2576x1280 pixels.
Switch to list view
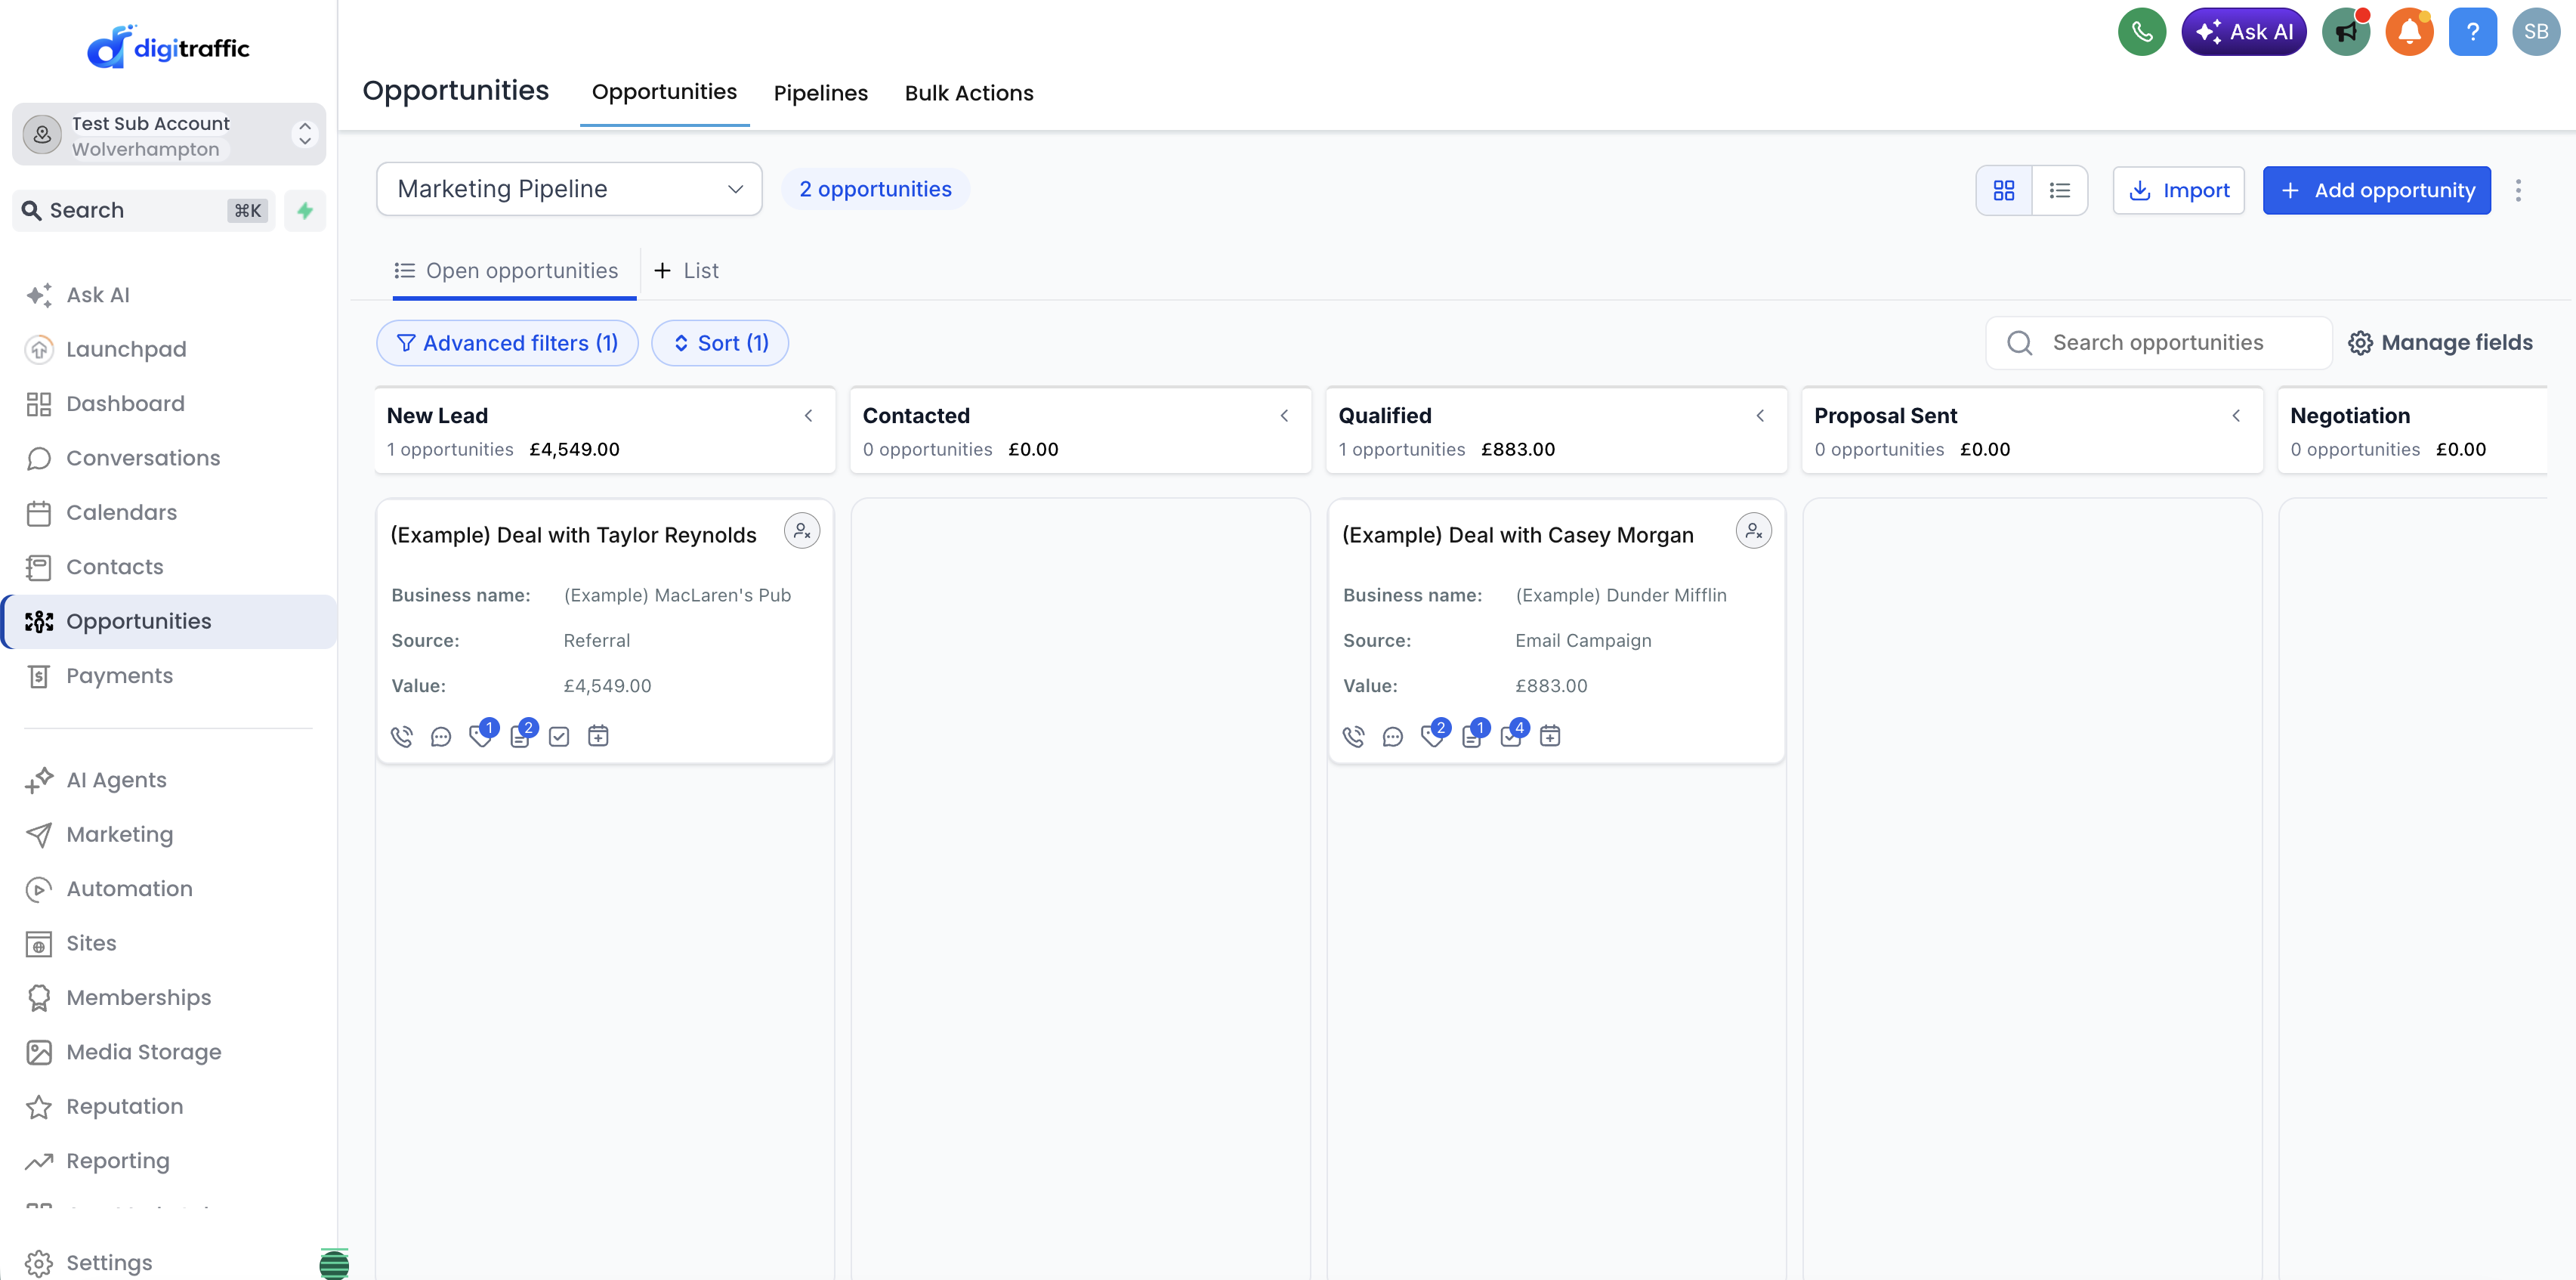point(2060,190)
